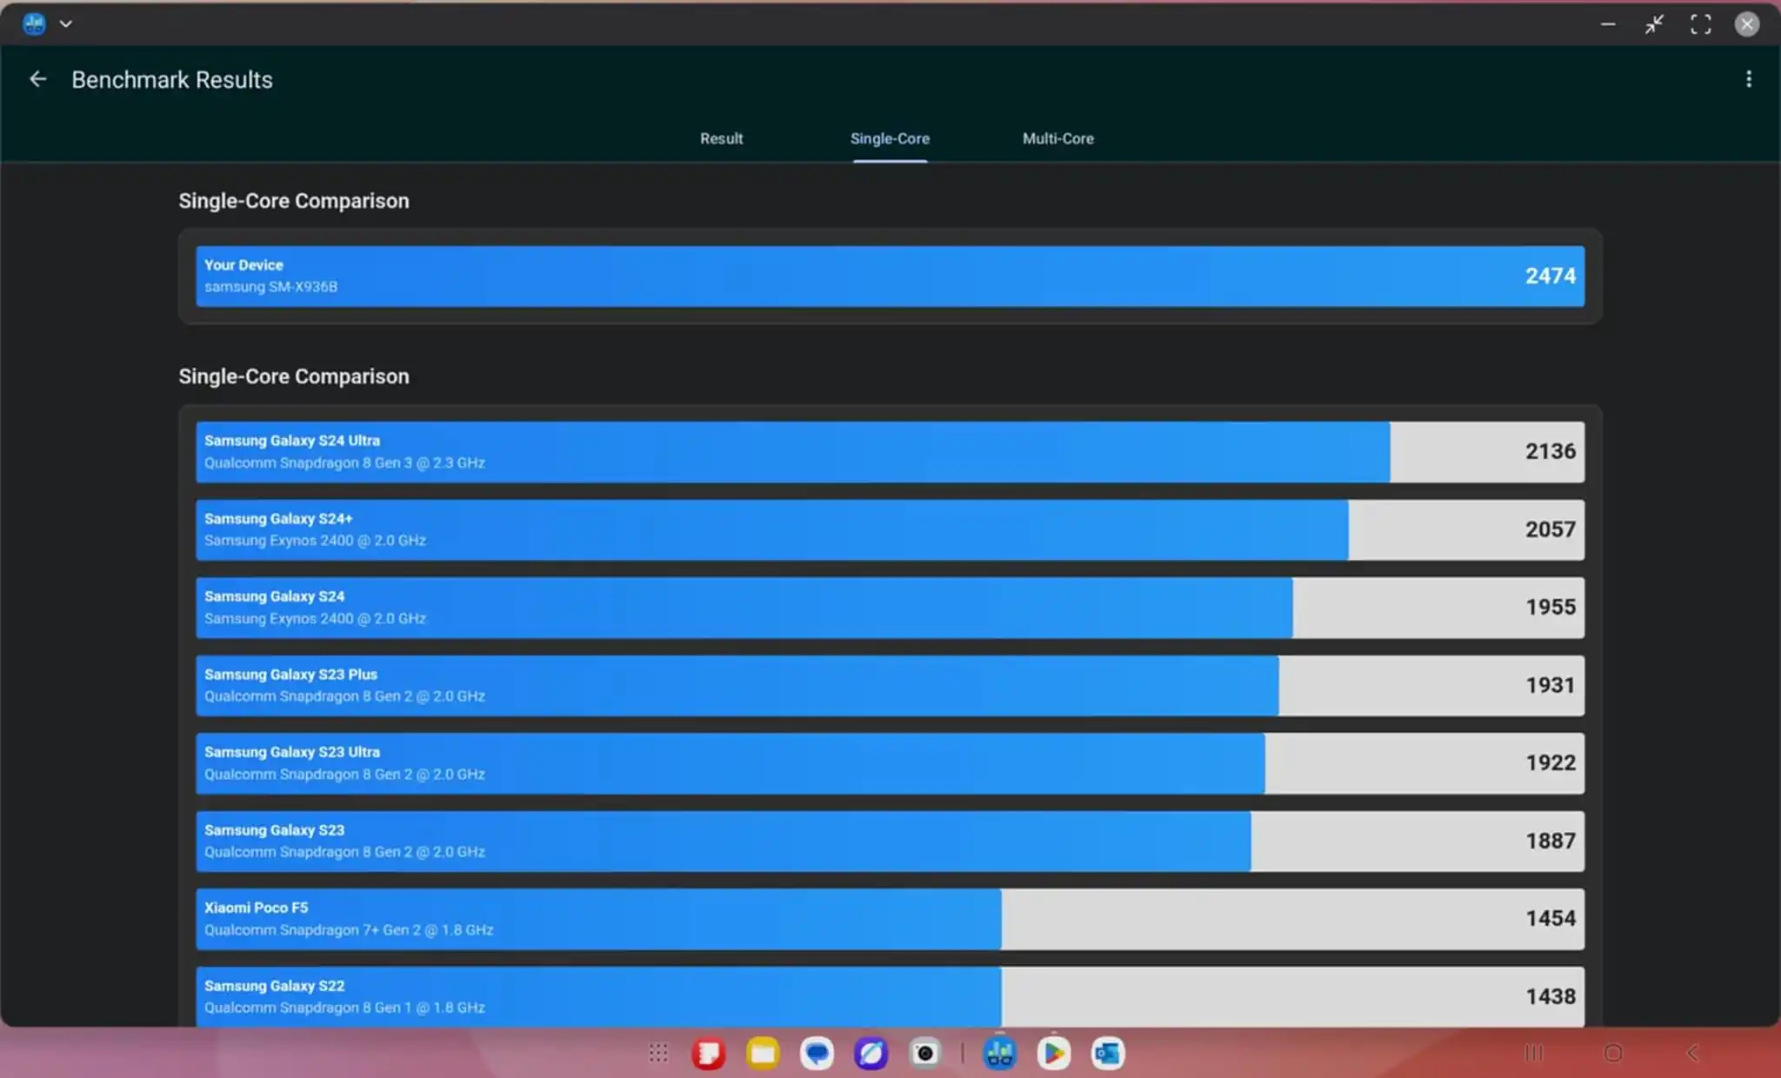Select Samsung Galaxy S24 Ultra score bar

[890, 451]
